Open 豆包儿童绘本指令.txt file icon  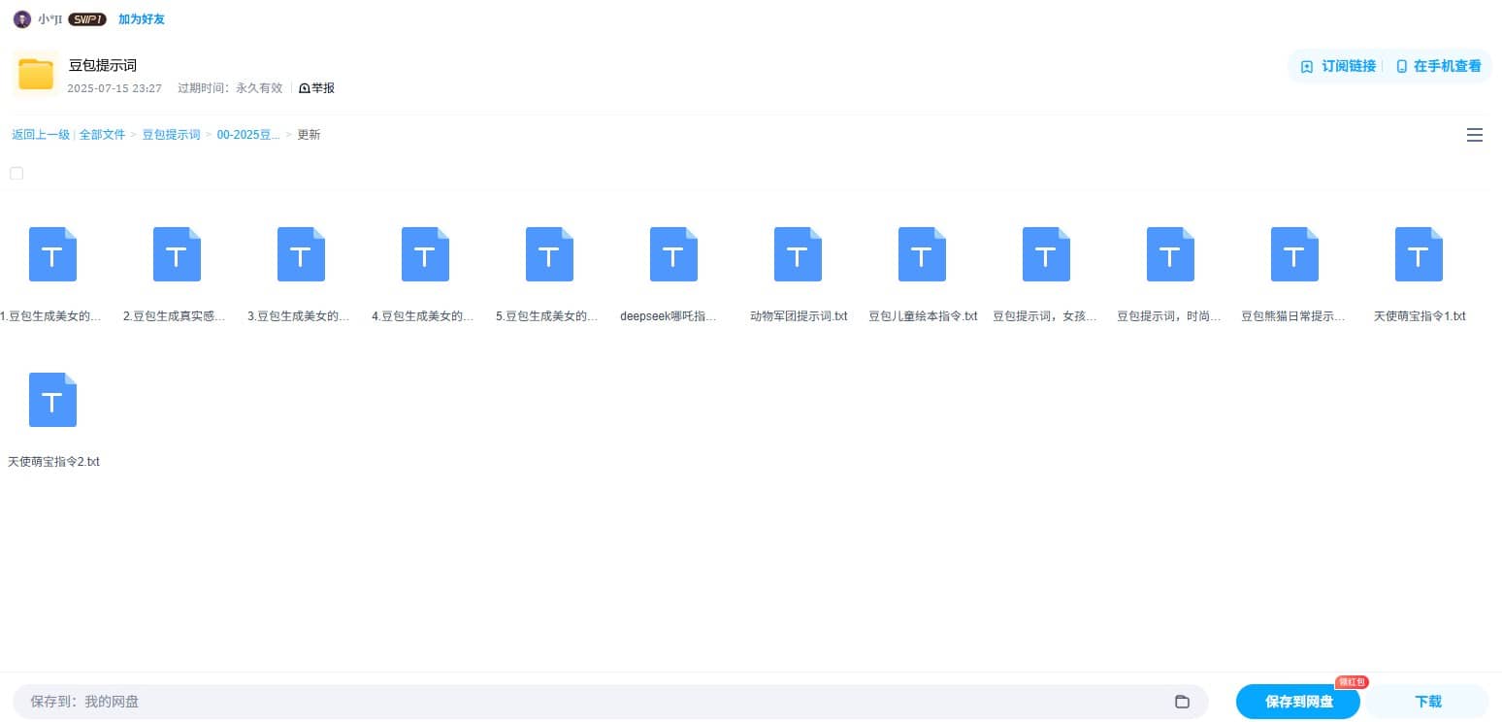(922, 254)
